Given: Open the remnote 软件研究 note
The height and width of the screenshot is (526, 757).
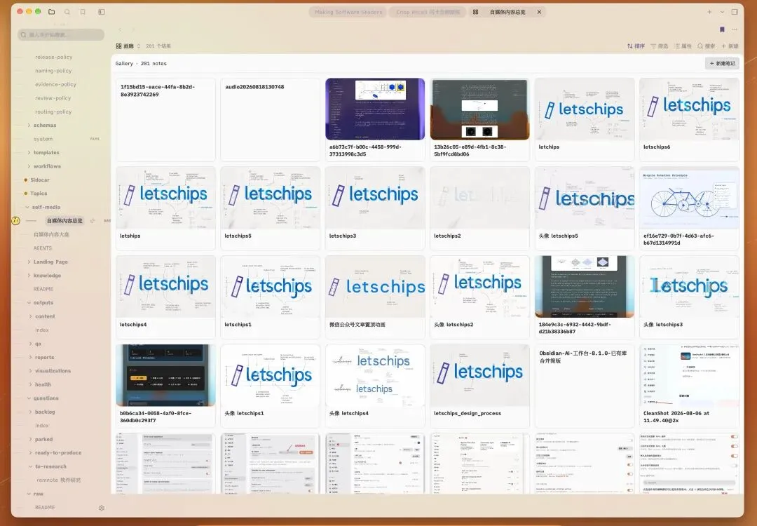Looking at the screenshot, I should pyautogui.click(x=59, y=480).
